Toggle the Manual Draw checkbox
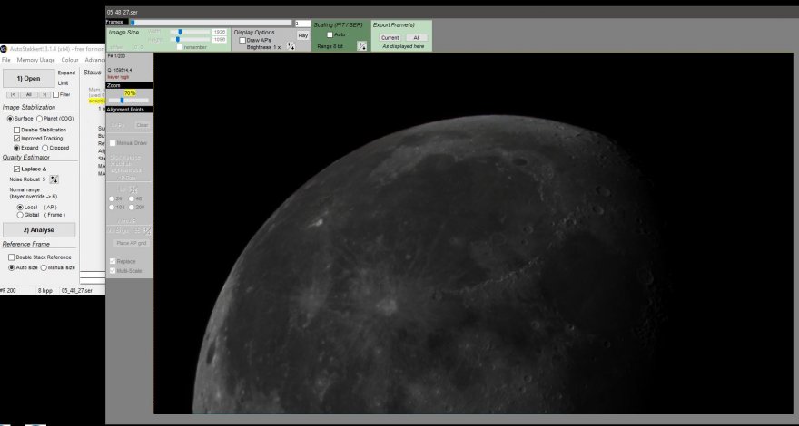Image resolution: width=799 pixels, height=426 pixels. pos(113,143)
